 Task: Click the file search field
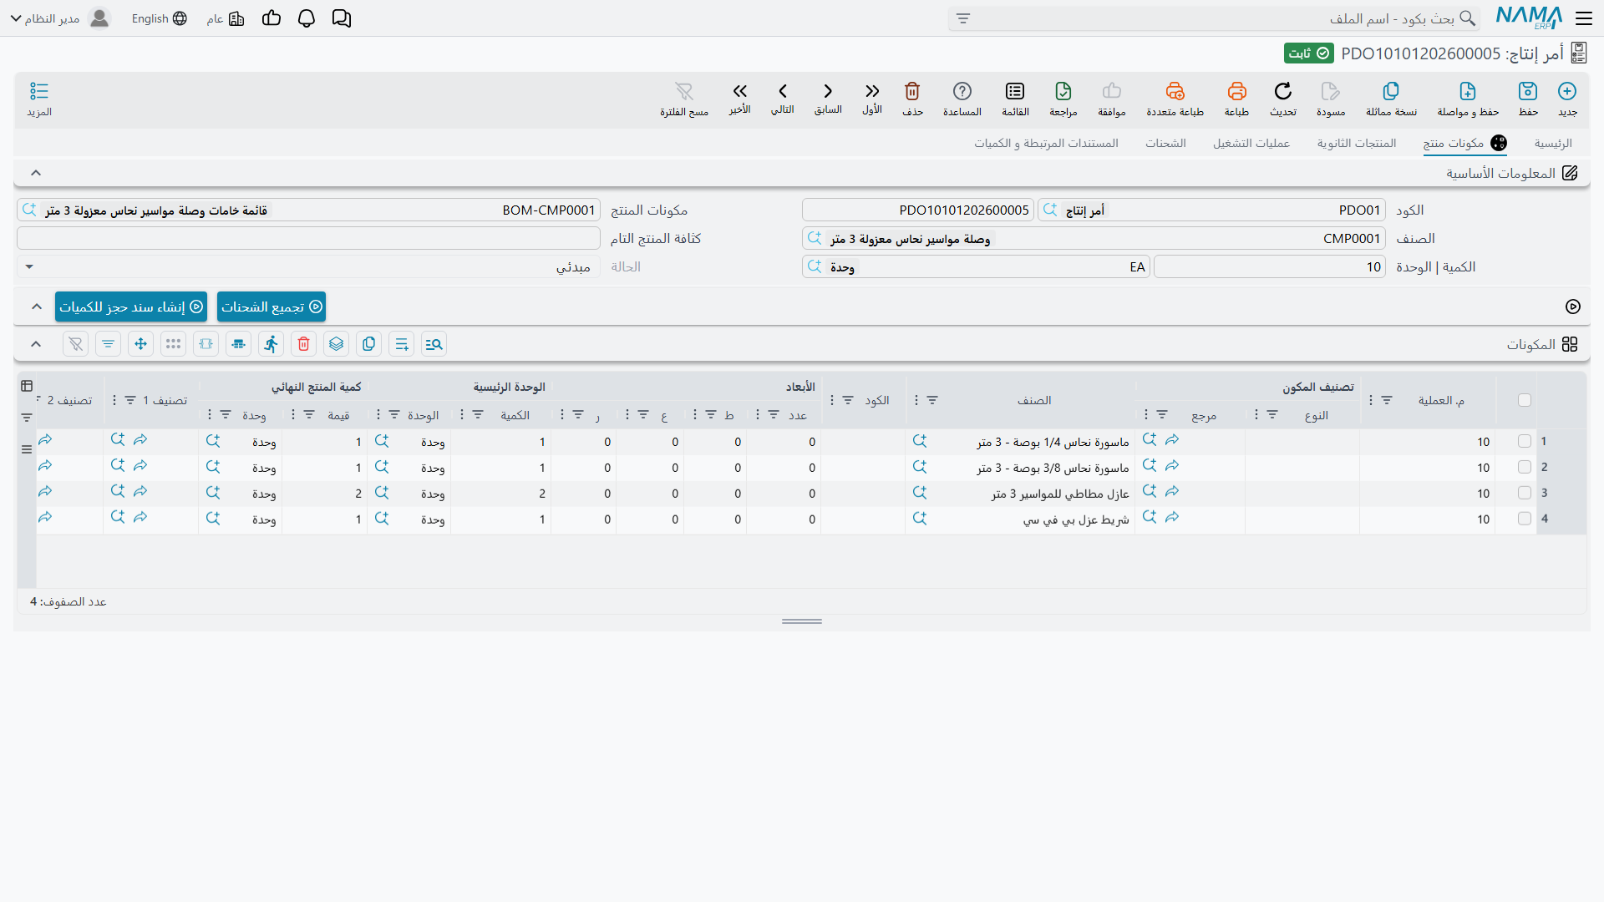[x=1214, y=18]
